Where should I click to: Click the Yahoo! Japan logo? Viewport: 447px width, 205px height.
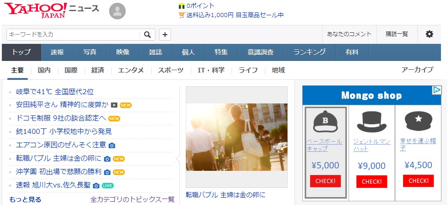coord(36,11)
